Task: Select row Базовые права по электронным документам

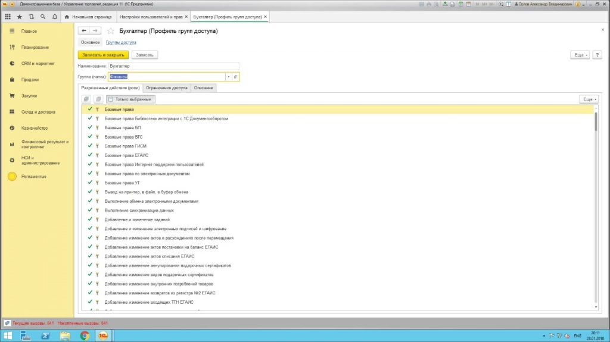Action: [x=338, y=174]
